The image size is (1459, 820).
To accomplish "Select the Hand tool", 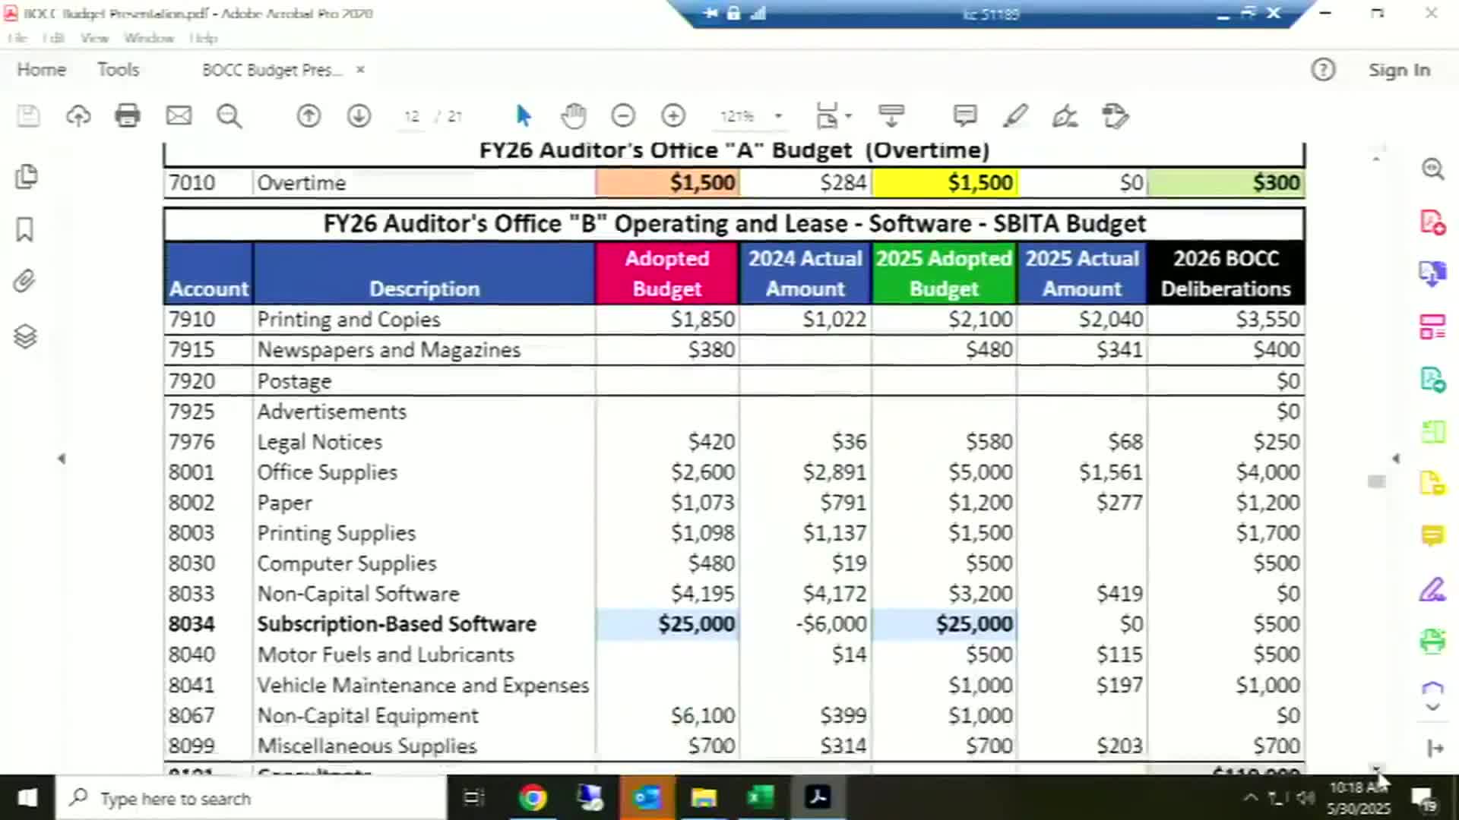I will click(x=574, y=116).
